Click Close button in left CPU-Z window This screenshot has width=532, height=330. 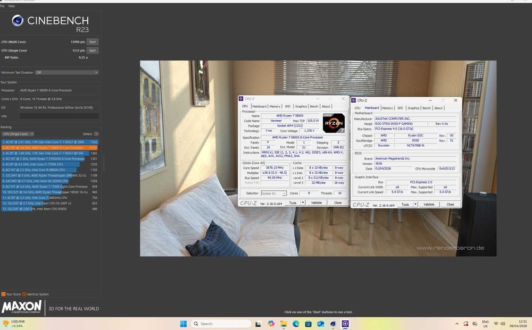[x=338, y=202]
